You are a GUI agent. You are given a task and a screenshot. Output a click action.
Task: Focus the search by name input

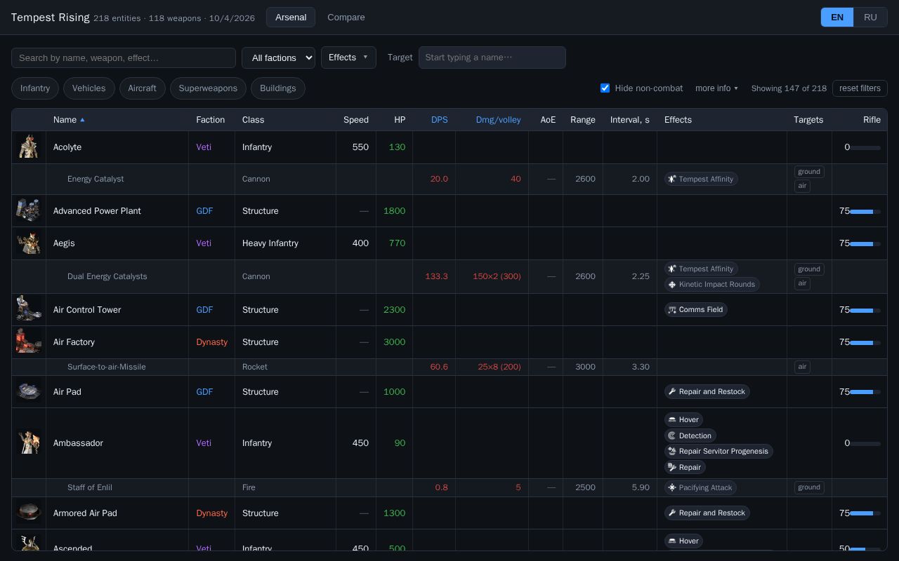point(124,58)
